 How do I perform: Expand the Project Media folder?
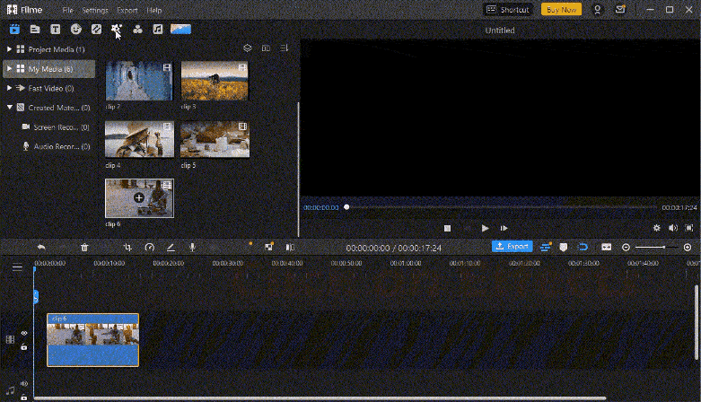[9, 49]
